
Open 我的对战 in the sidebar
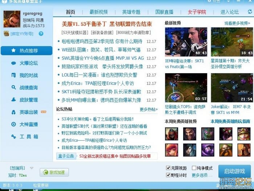[25, 75]
